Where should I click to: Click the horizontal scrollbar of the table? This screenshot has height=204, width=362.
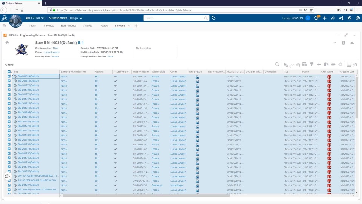146,195
